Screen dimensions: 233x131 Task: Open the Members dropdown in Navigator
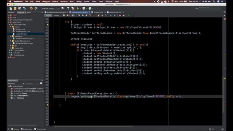16,83
